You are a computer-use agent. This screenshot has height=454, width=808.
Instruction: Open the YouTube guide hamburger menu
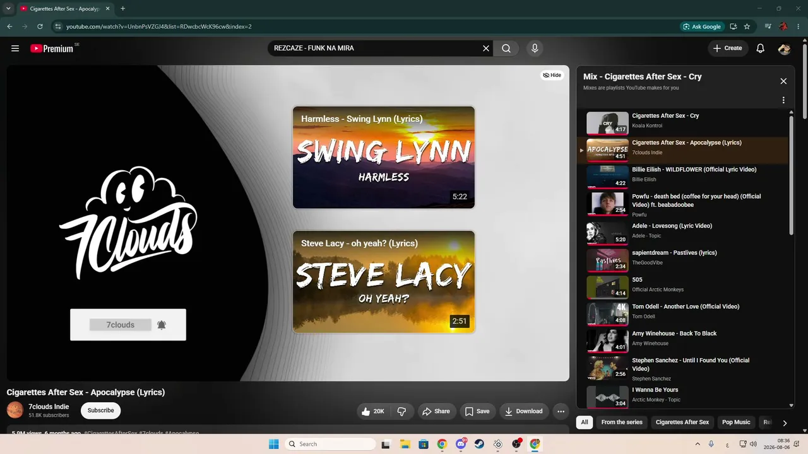point(15,49)
